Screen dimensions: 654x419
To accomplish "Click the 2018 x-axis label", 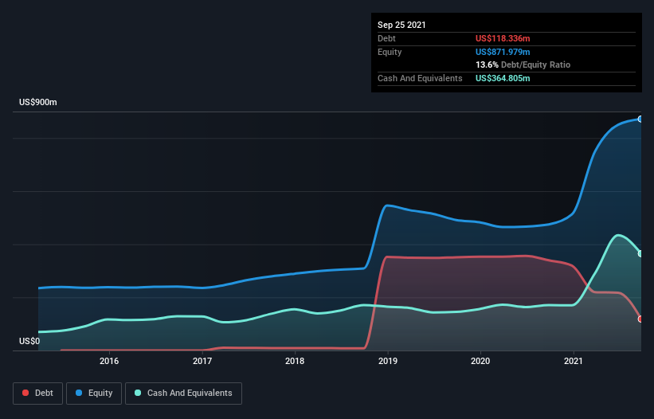I will [x=295, y=361].
